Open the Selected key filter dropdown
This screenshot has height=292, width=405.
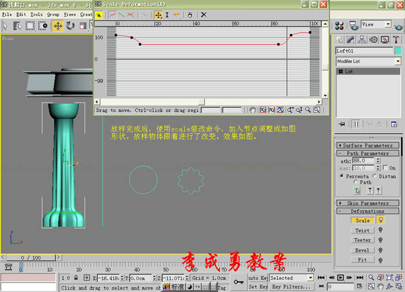tap(311, 278)
